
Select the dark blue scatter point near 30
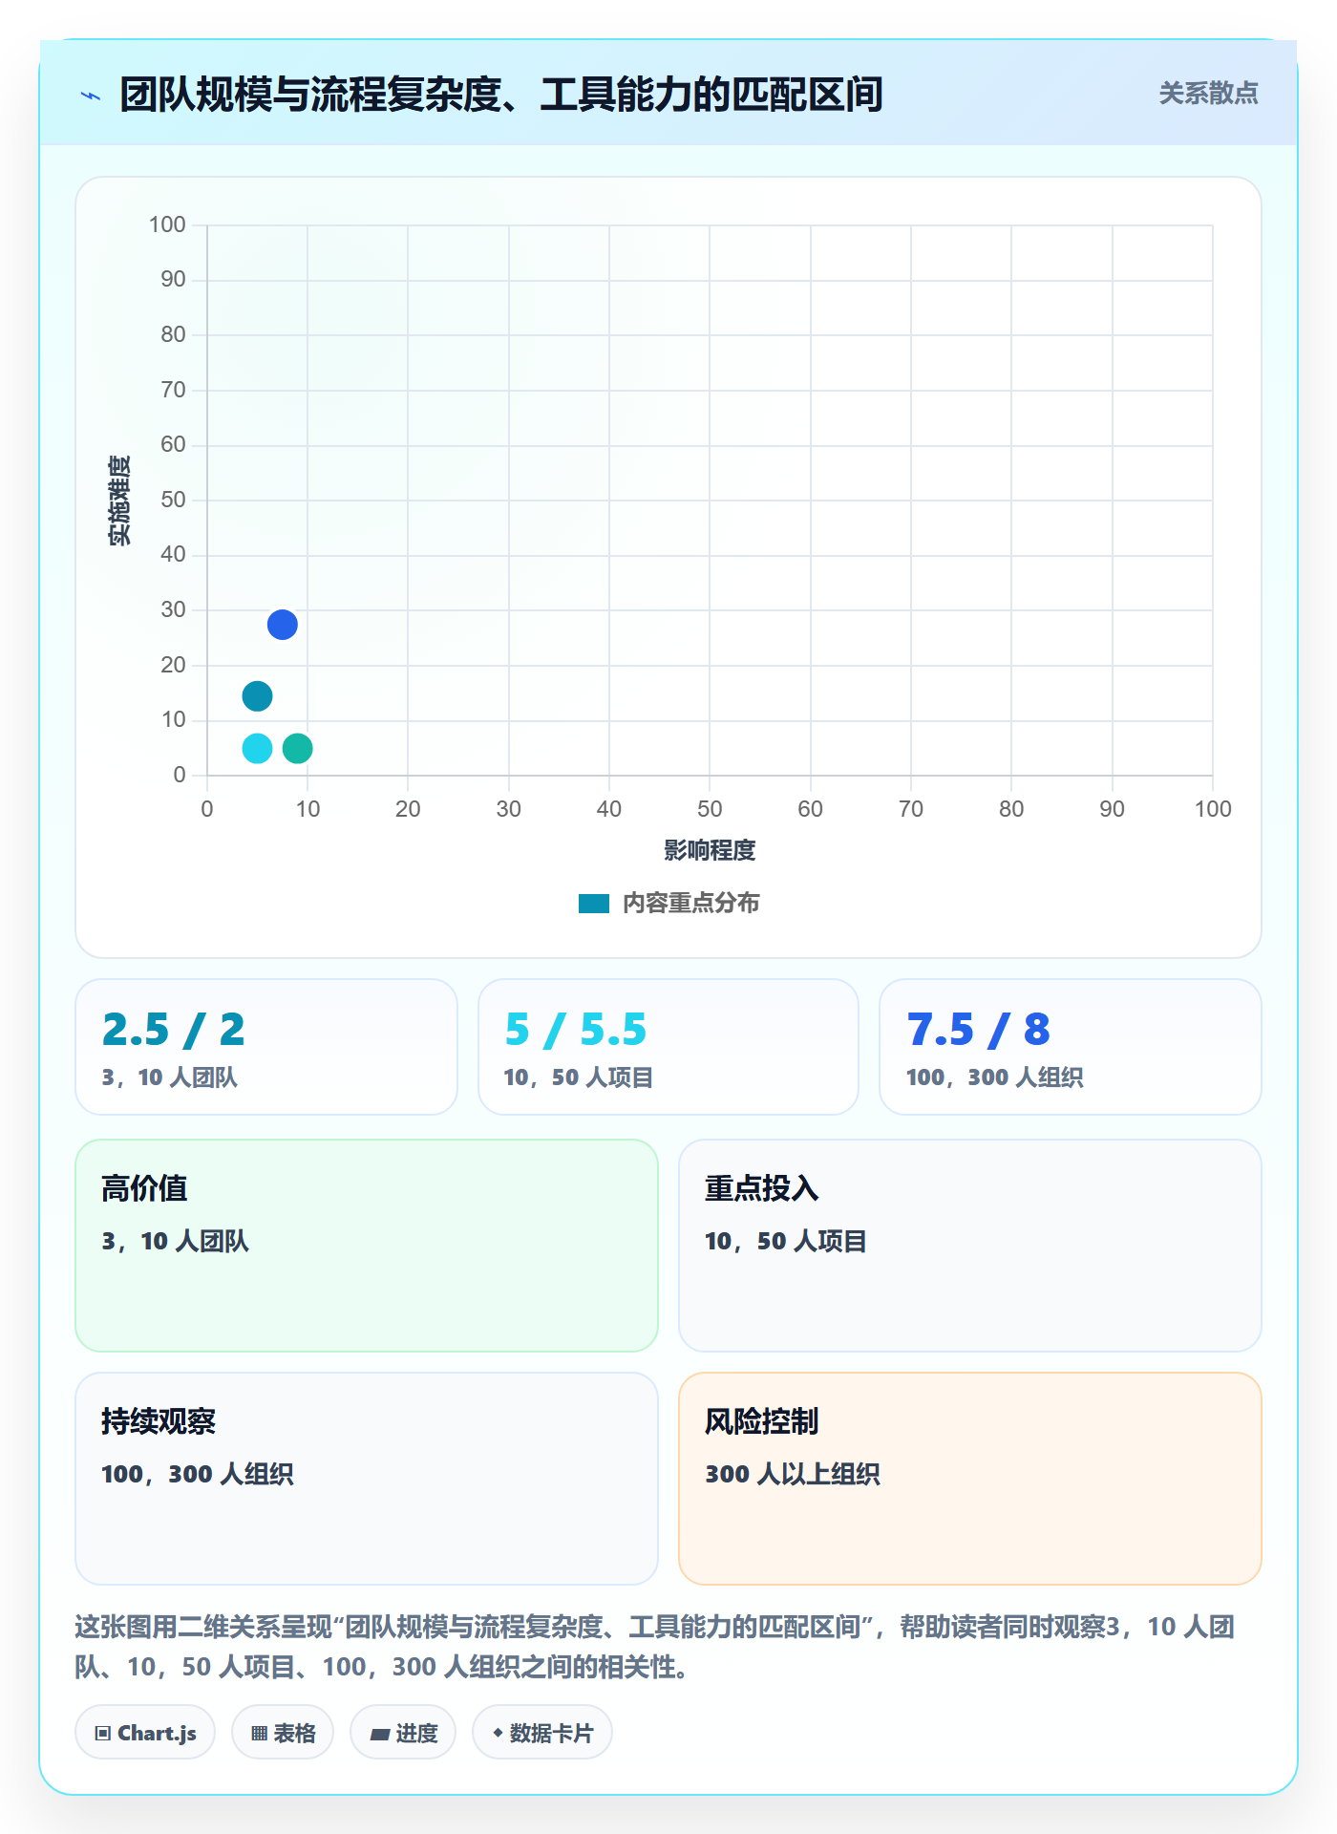pos(283,625)
